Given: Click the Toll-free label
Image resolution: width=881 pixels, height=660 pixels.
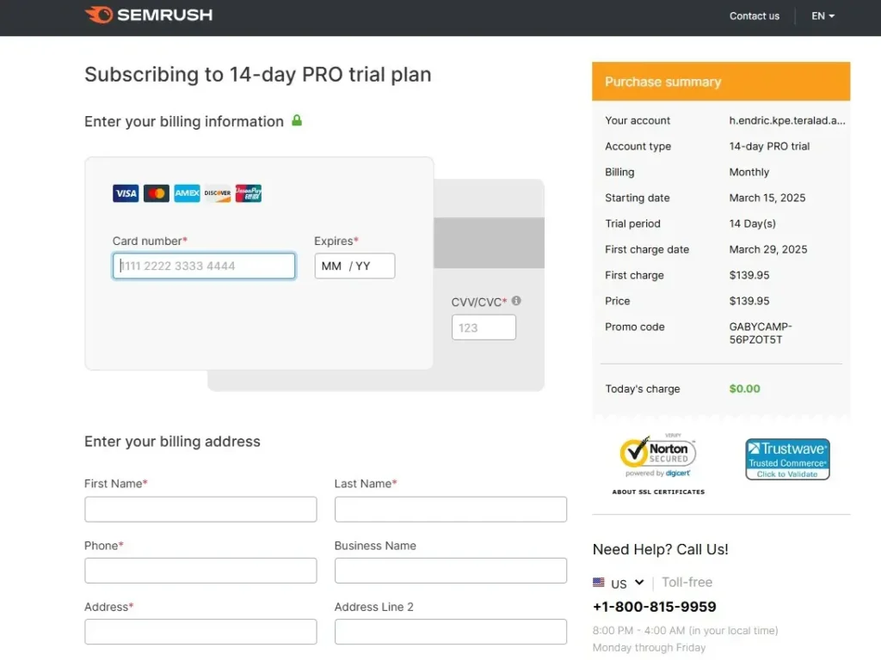Looking at the screenshot, I should (x=687, y=582).
